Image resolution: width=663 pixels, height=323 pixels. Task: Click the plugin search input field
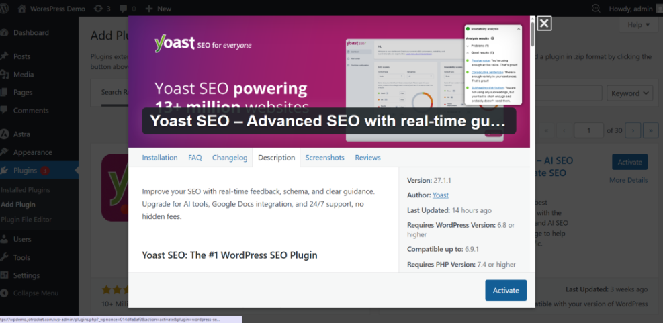pos(568,93)
